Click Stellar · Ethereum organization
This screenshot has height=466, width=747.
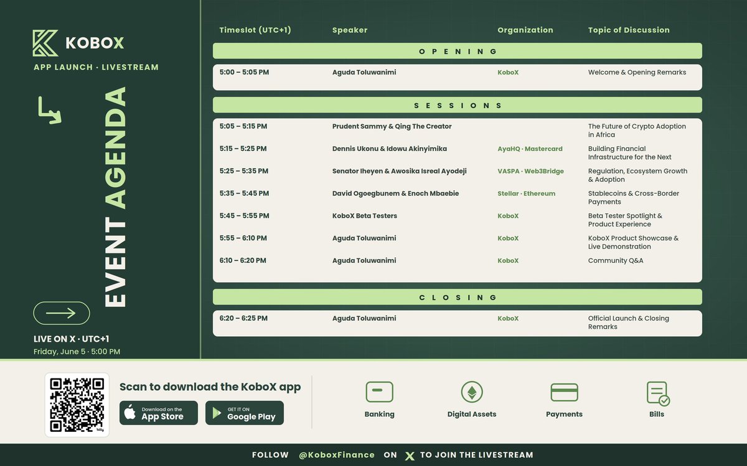click(x=526, y=193)
